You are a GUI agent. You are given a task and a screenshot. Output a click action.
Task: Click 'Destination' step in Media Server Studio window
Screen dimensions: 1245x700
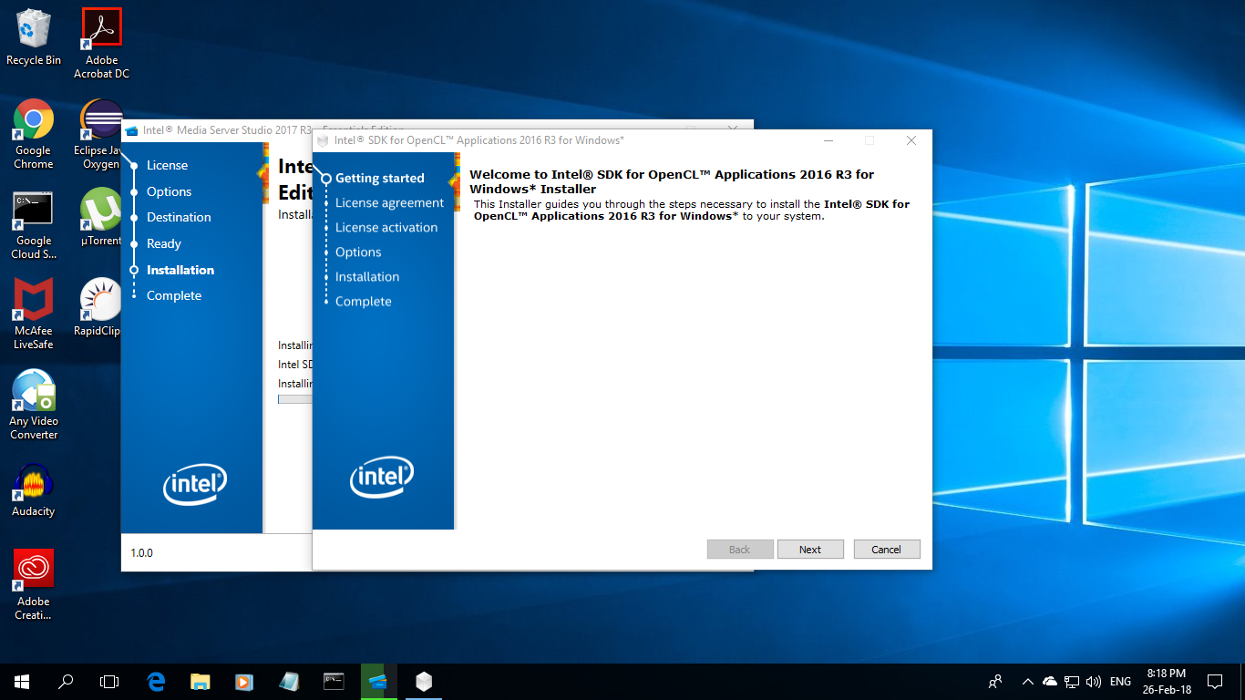click(x=179, y=218)
